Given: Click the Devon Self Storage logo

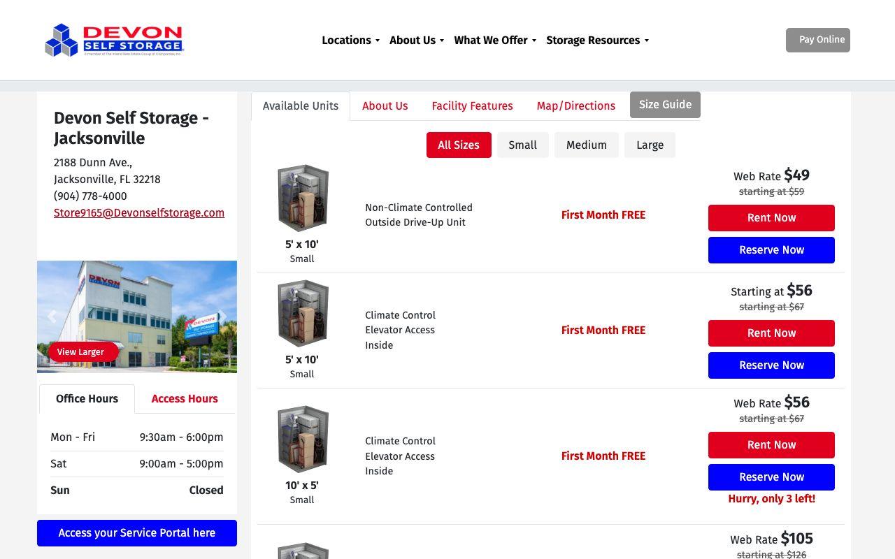Looking at the screenshot, I should click(x=114, y=41).
